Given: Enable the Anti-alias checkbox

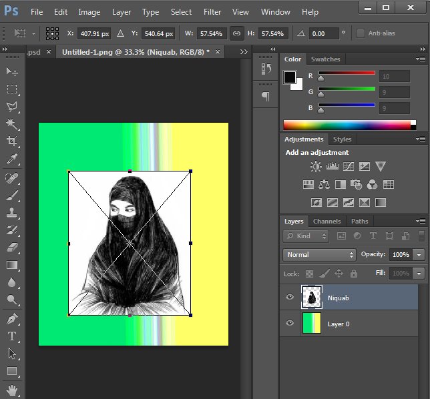Looking at the screenshot, I should pyautogui.click(x=361, y=33).
